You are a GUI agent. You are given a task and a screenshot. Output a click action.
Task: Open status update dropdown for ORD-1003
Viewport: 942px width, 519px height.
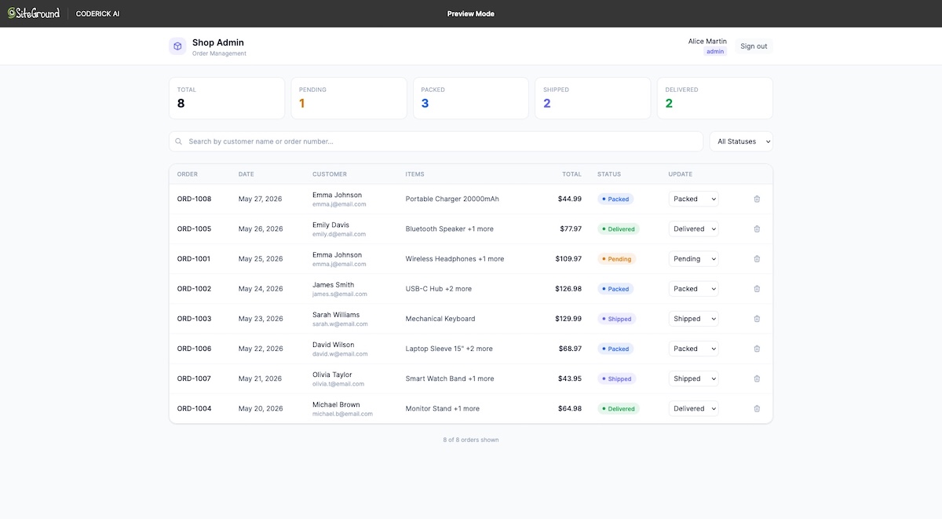[x=694, y=319]
